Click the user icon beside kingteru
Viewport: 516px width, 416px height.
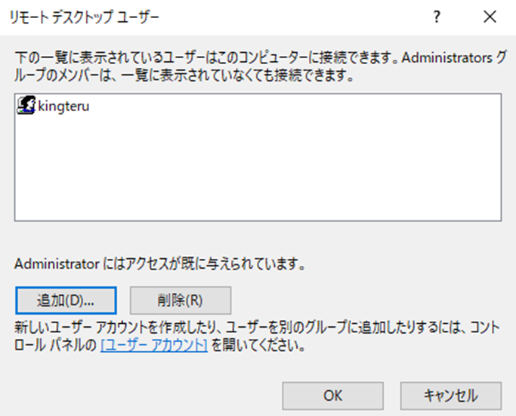26,107
